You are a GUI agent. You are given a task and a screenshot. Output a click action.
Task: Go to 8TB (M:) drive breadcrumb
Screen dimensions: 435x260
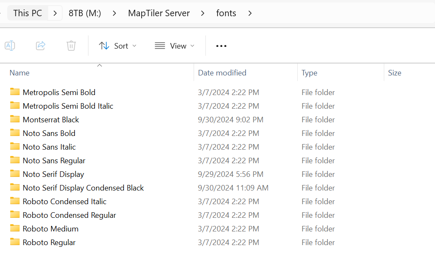84,13
